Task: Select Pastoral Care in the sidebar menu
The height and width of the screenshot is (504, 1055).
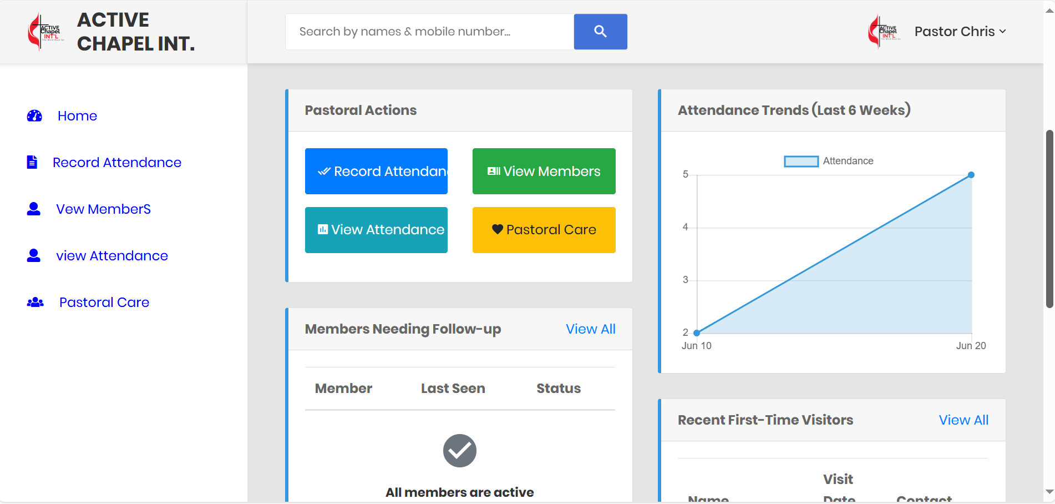Action: (x=104, y=303)
